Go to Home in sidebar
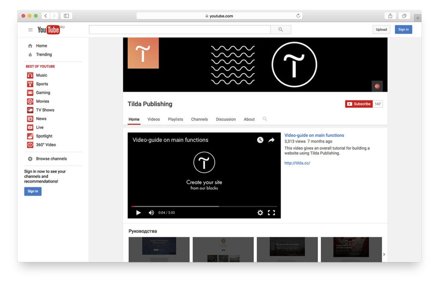This screenshot has width=439, height=287. pyautogui.click(x=42, y=46)
